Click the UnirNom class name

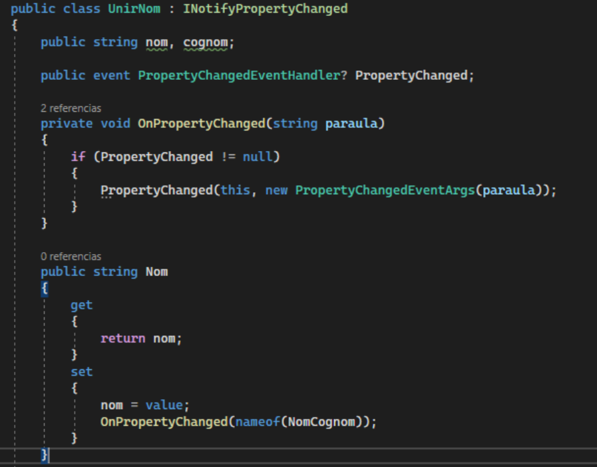[134, 9]
